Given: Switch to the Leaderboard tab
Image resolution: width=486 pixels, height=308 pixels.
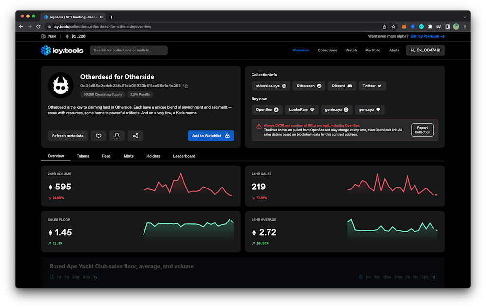Looking at the screenshot, I should tap(184, 156).
